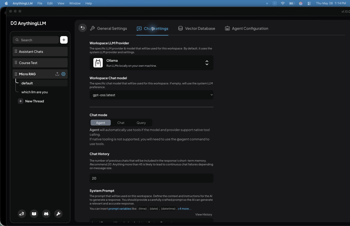Click the prompt variables link
Screen dimensions: 350x226
(x=120, y=209)
